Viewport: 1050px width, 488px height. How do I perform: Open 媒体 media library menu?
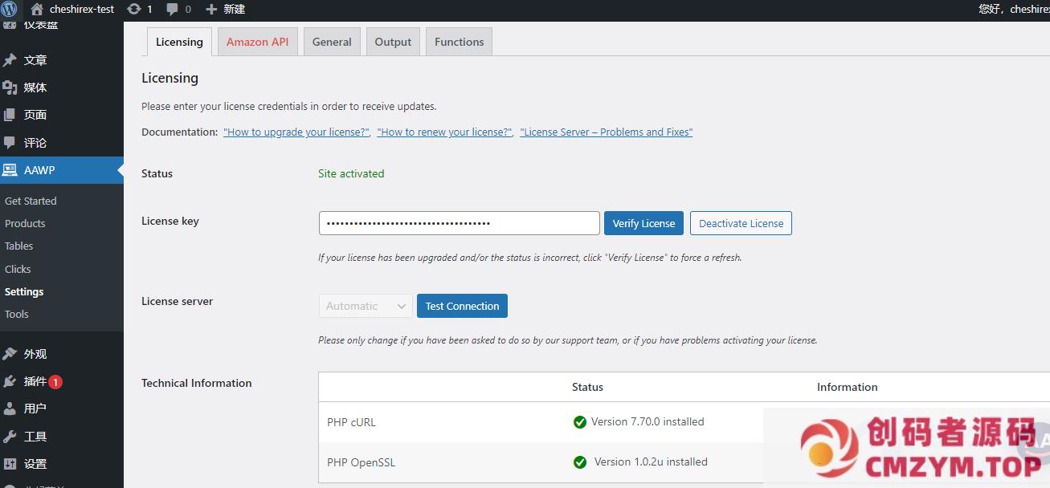click(35, 87)
